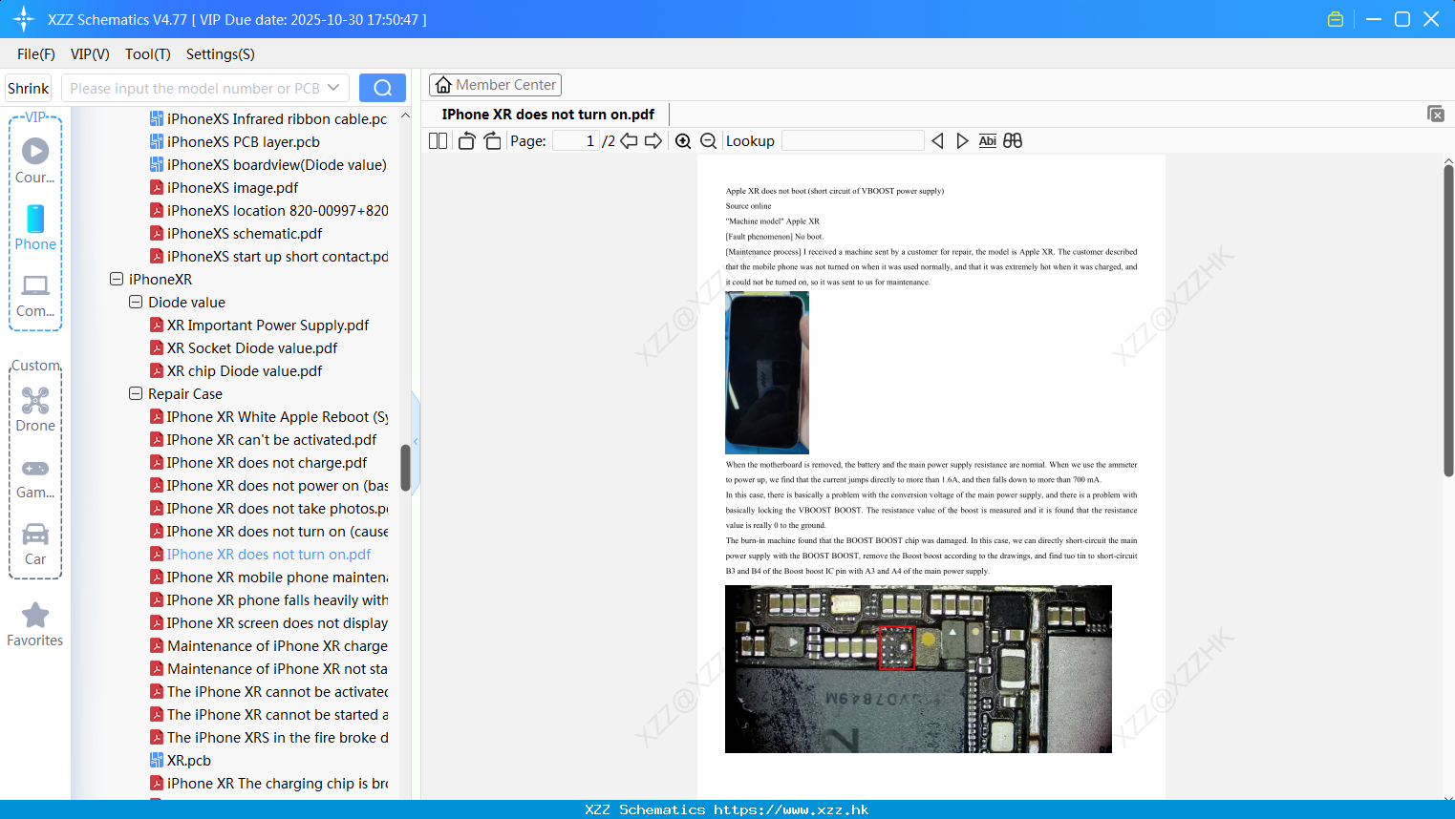1455x819 pixels.
Task: Open the www.xzz.hk link in status bar
Action: (791, 809)
